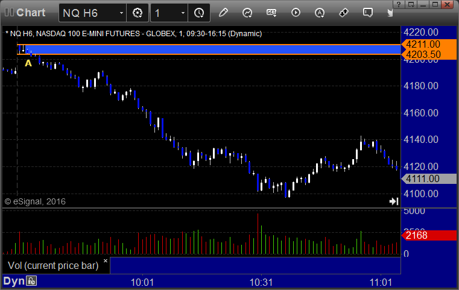This screenshot has width=459, height=290.
Task: Expand the interval 1 dropdown arrow
Action: pos(183,13)
